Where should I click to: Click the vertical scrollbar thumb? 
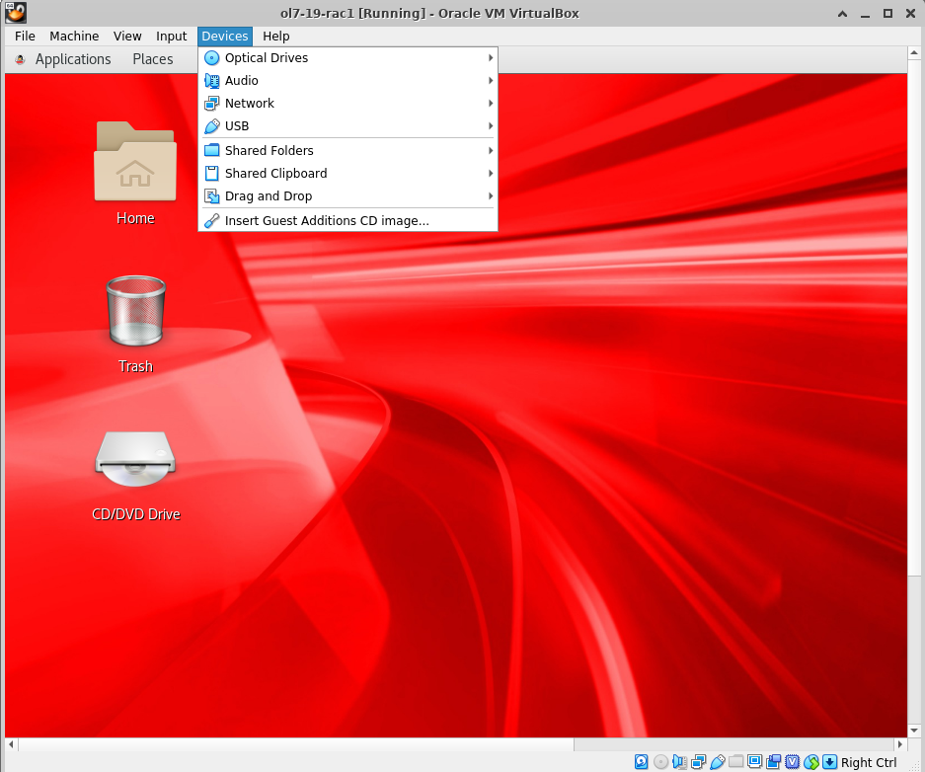913,317
